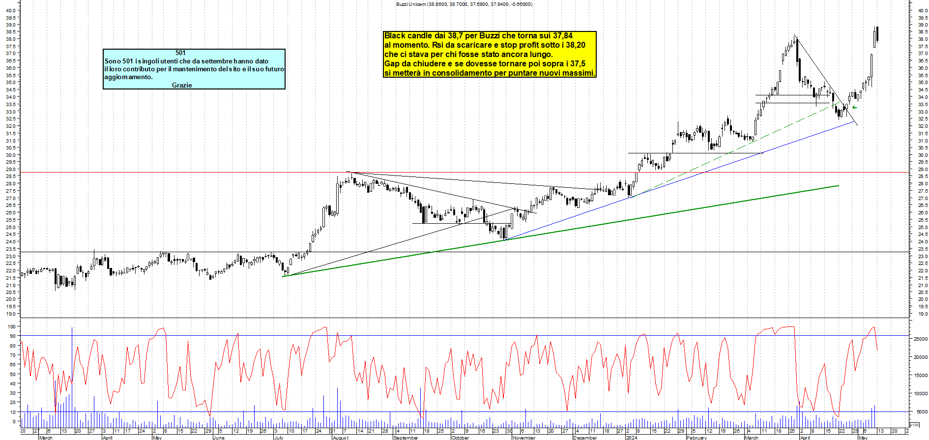The width and height of the screenshot is (929, 440).
Task: Click the "20000" volume scale value
Action: click(x=920, y=357)
